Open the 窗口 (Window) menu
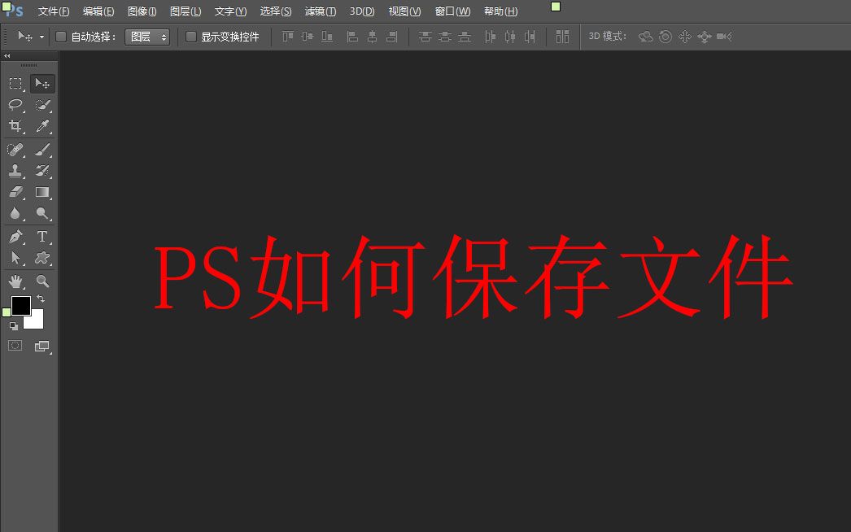The height and width of the screenshot is (532, 851). click(453, 11)
